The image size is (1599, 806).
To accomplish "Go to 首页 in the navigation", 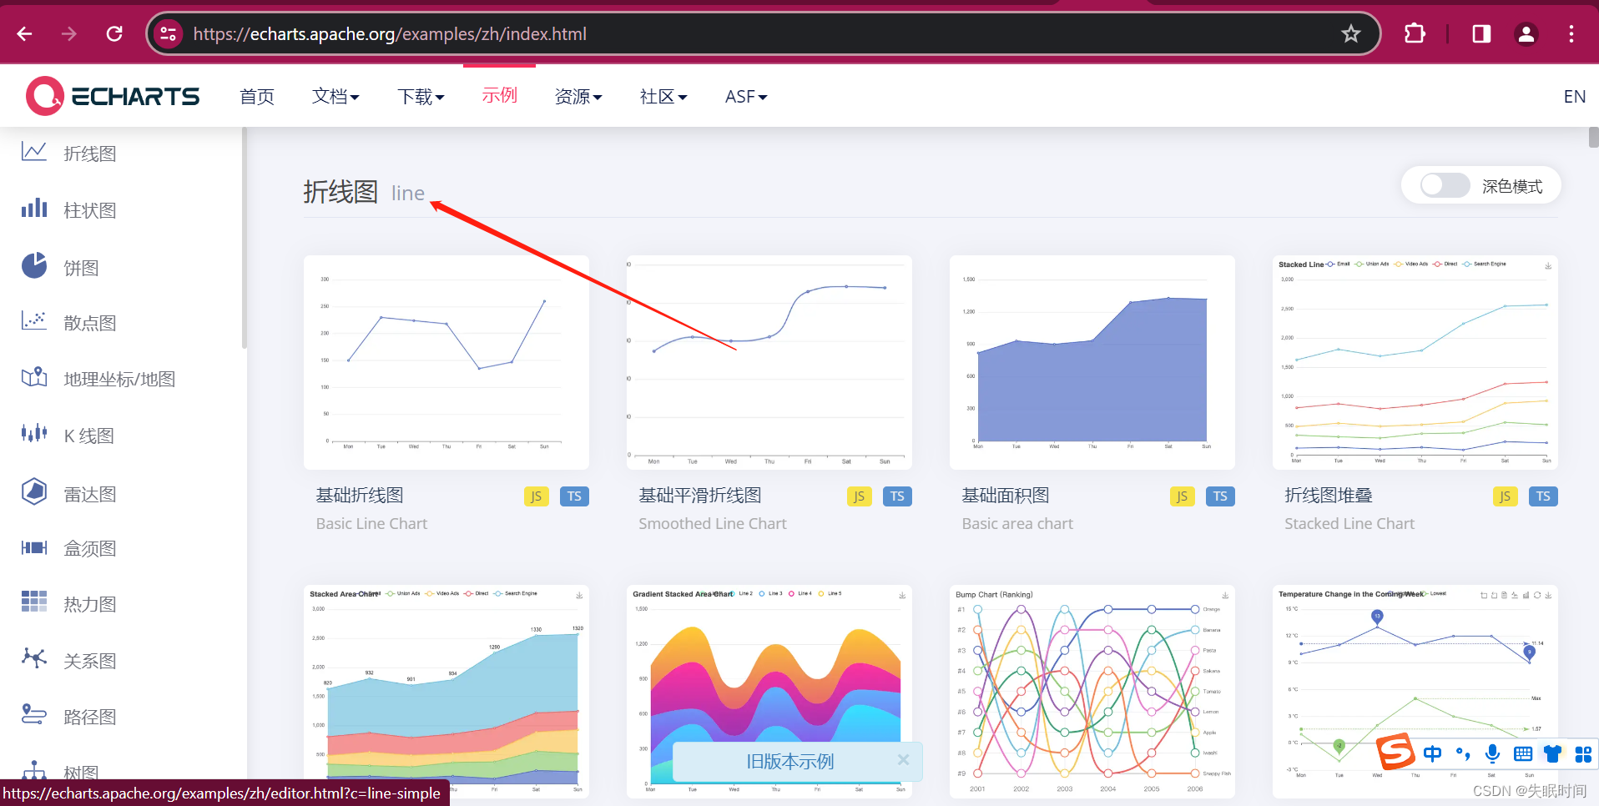I will pyautogui.click(x=257, y=97).
